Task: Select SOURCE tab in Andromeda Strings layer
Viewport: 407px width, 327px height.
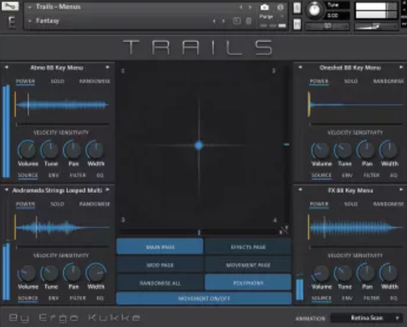Action: click(28, 298)
